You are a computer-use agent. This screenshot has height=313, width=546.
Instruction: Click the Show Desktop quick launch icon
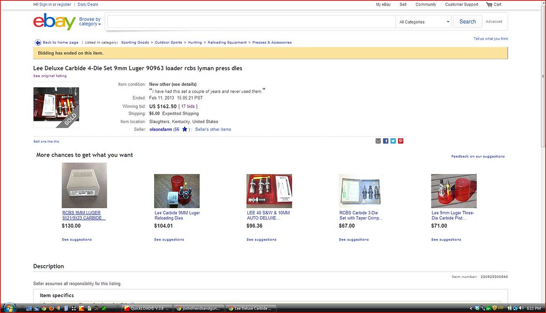coord(29,308)
